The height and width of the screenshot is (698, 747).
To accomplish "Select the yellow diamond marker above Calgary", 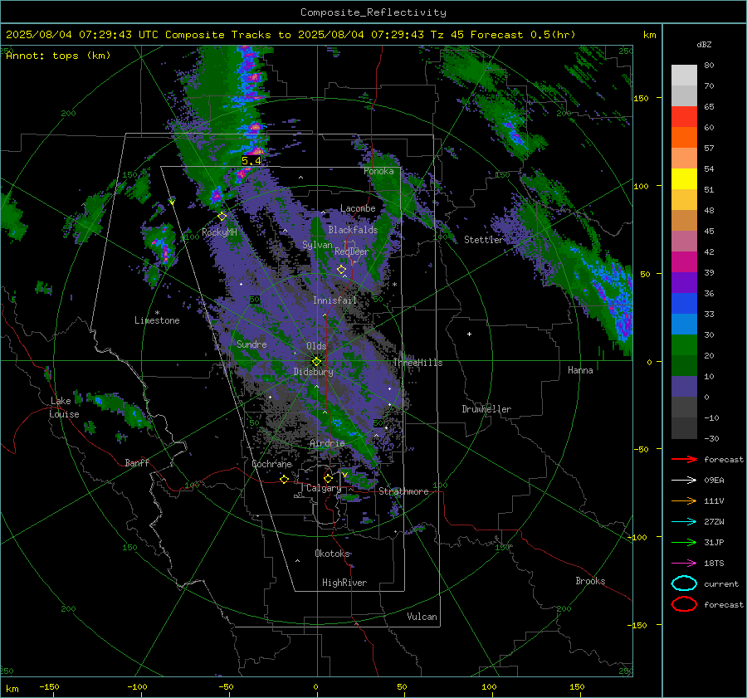I will pyautogui.click(x=328, y=478).
